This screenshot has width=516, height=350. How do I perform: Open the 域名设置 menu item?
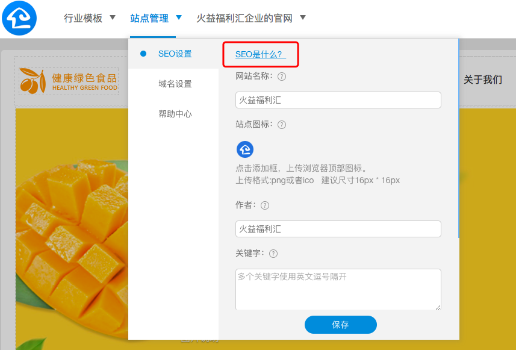click(x=173, y=84)
